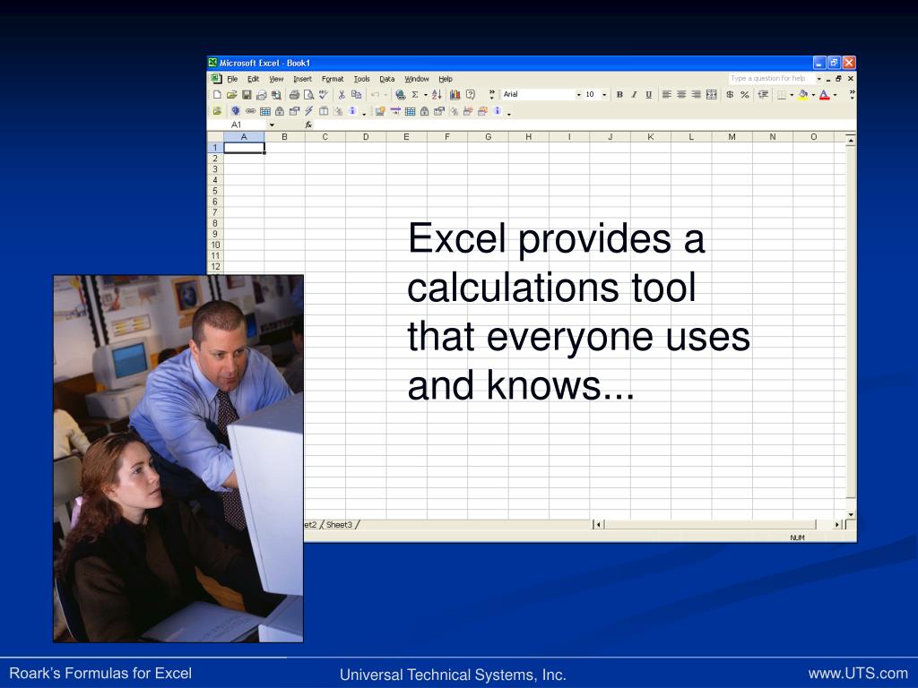Screen dimensions: 918x688
Task: Open the font size dropdown showing 10
Action: tap(604, 95)
